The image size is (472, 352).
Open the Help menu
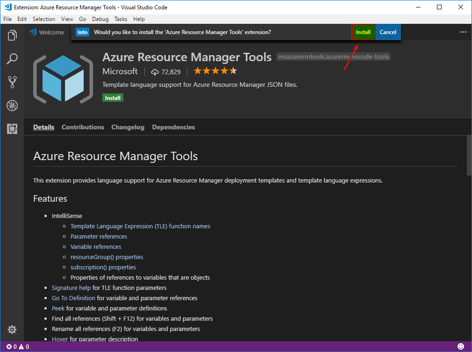[x=139, y=19]
